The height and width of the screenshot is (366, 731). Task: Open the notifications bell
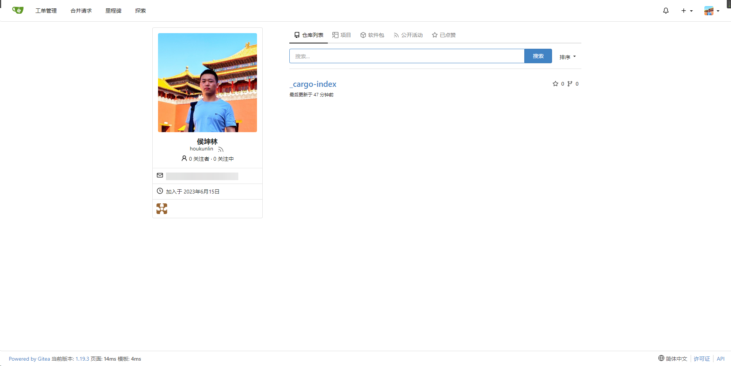click(x=666, y=11)
